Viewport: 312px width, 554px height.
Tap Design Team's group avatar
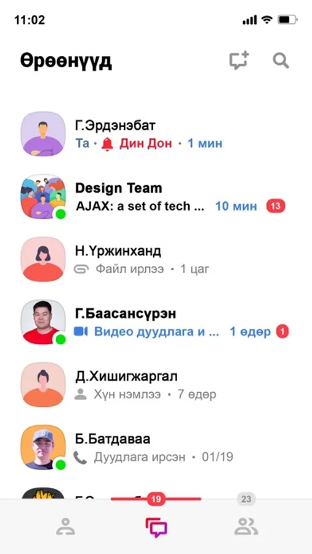(x=43, y=197)
